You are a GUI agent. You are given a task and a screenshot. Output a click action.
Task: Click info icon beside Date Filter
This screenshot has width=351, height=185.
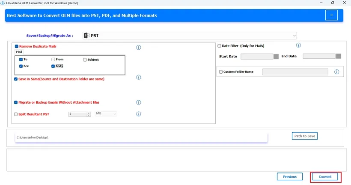298,45
